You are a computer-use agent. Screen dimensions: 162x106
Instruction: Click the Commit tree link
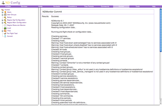click(10, 36)
